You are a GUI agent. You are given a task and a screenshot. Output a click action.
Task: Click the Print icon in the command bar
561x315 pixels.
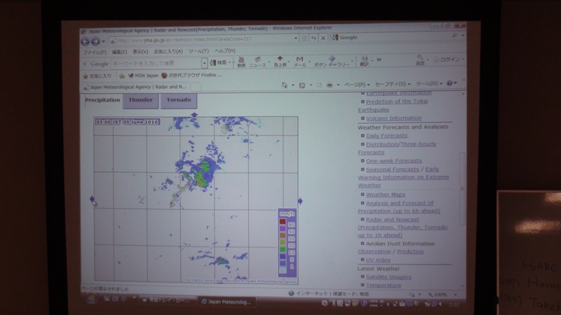tap(330, 85)
